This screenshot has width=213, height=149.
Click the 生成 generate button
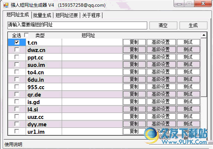[x=193, y=25]
